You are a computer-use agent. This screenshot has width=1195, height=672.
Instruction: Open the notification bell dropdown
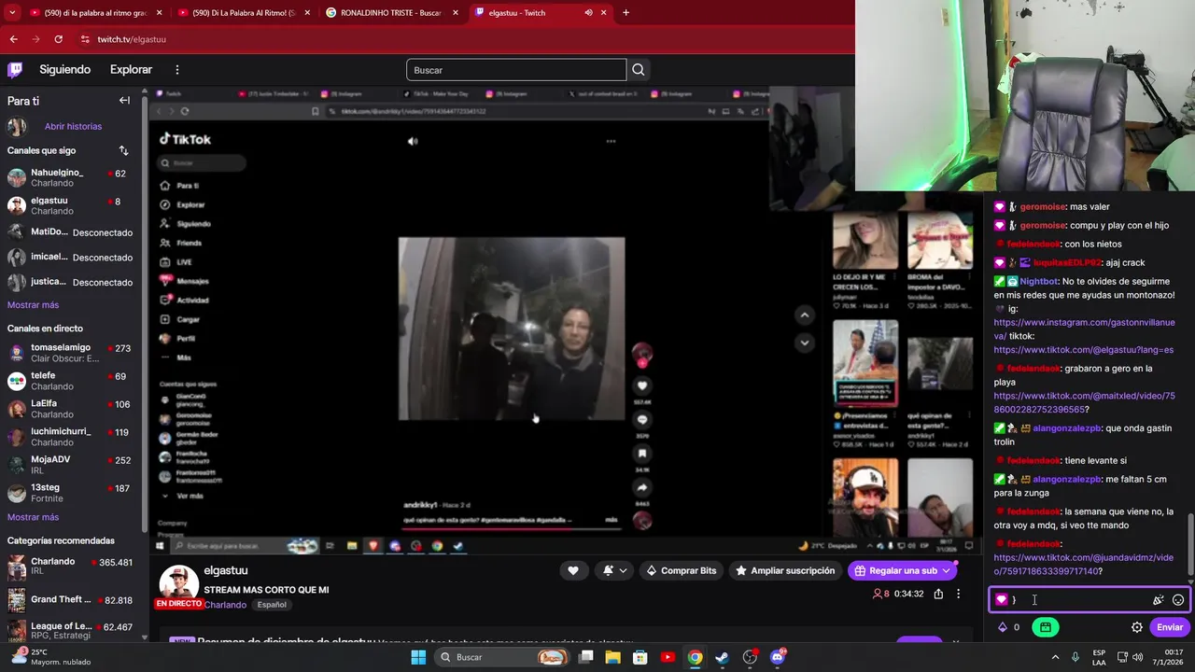click(614, 570)
